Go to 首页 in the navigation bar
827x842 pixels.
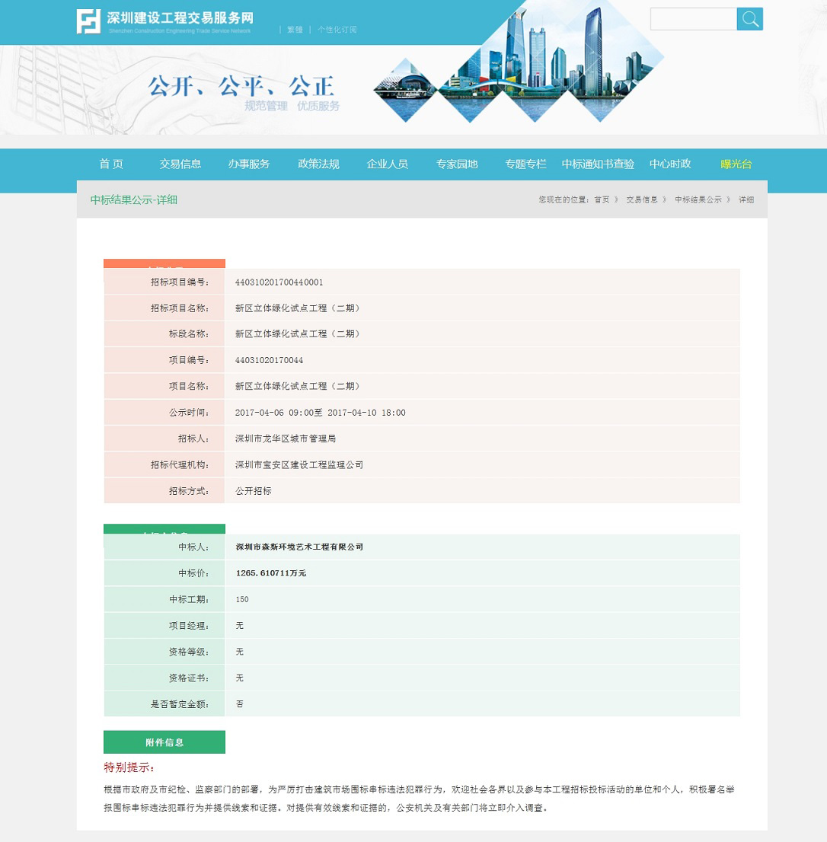tap(111, 164)
